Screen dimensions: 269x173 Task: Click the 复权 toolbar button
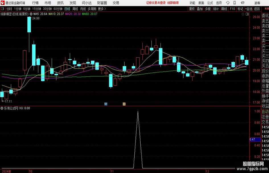tap(192, 9)
